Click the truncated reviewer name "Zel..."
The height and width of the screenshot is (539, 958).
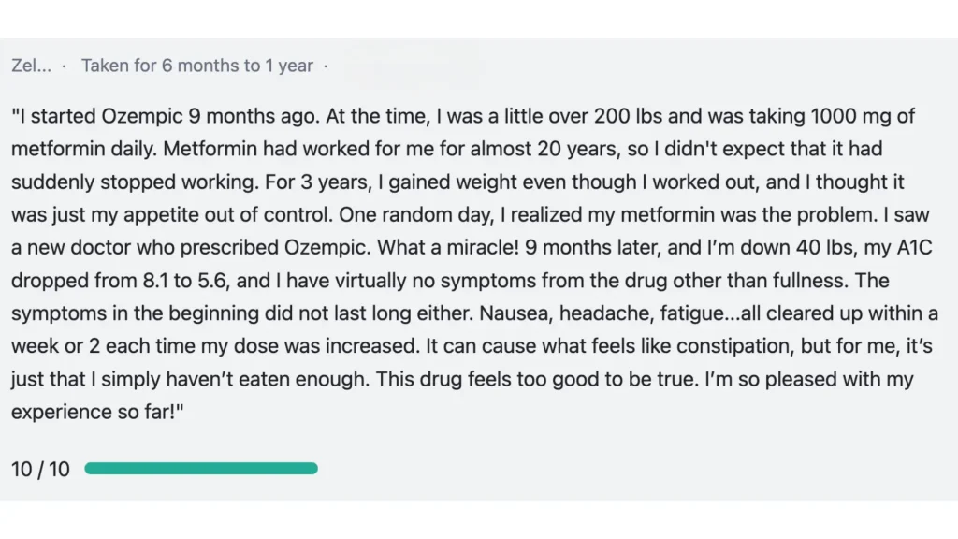(x=31, y=66)
